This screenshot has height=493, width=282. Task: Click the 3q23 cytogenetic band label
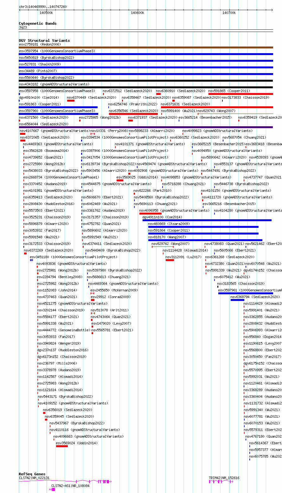click(23, 27)
